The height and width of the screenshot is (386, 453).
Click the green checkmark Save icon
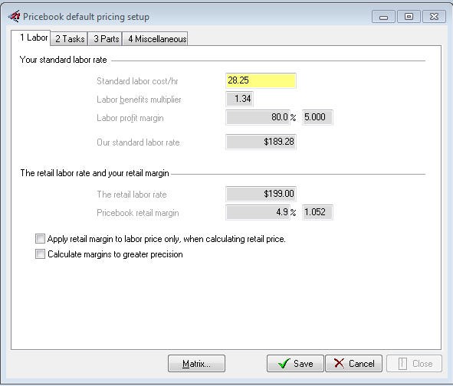pyautogui.click(x=284, y=363)
